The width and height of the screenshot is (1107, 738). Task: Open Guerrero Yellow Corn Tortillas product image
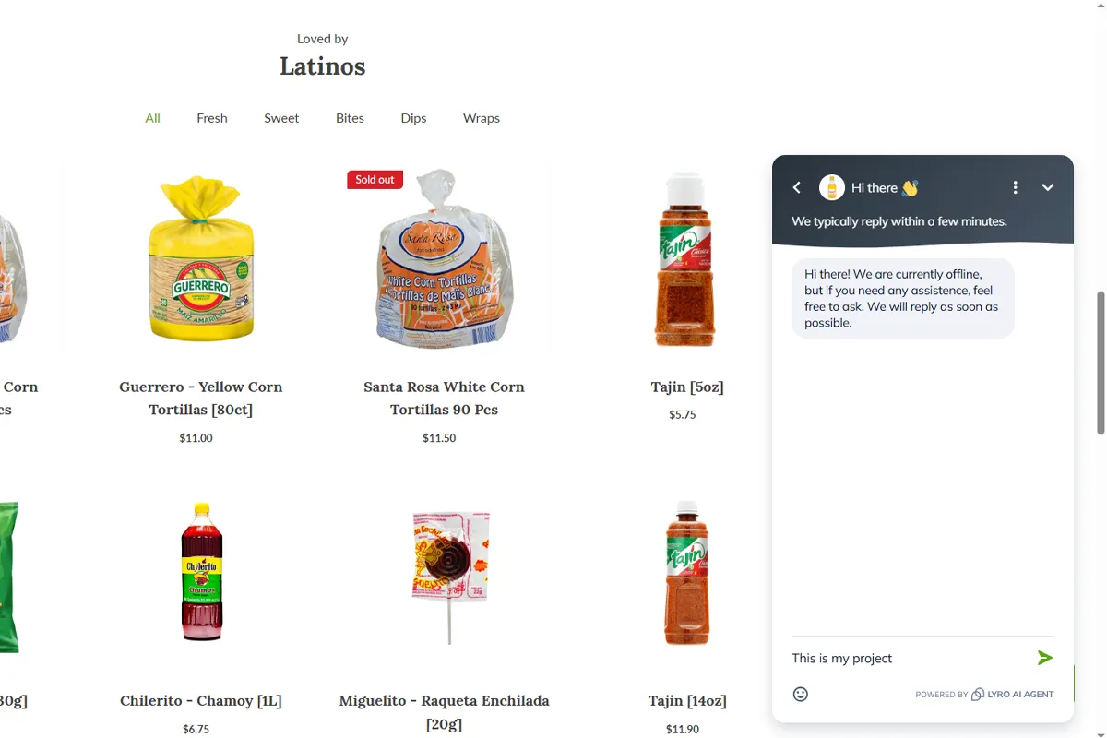(x=201, y=258)
